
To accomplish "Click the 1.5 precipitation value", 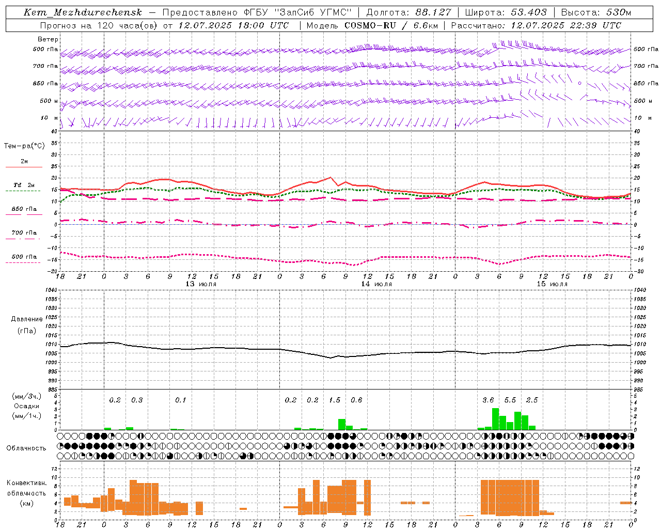I will click(x=335, y=400).
